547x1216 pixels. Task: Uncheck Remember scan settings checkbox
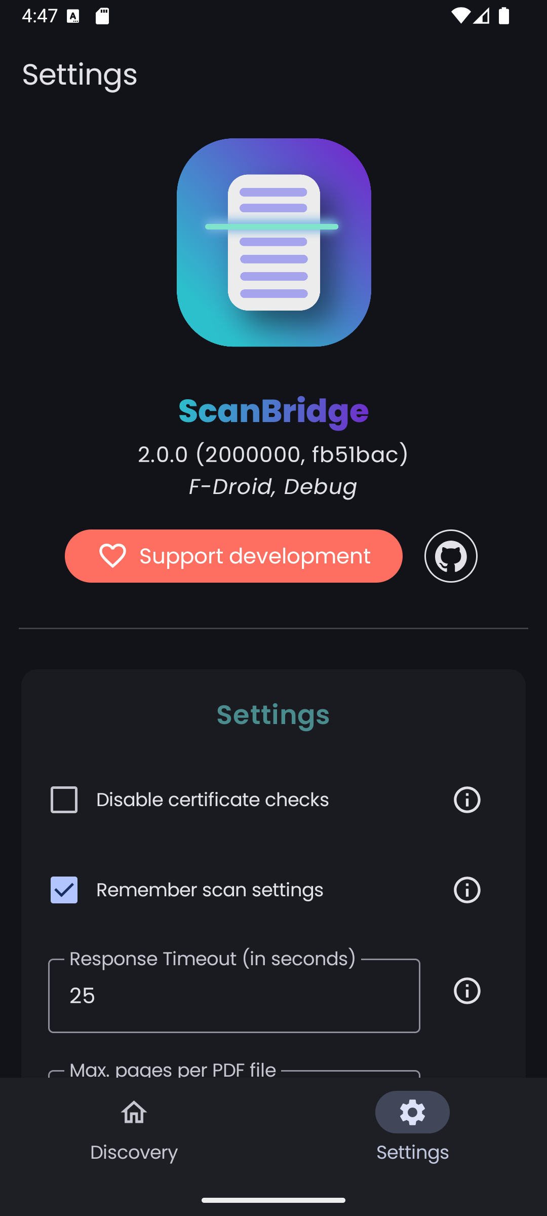tap(64, 890)
